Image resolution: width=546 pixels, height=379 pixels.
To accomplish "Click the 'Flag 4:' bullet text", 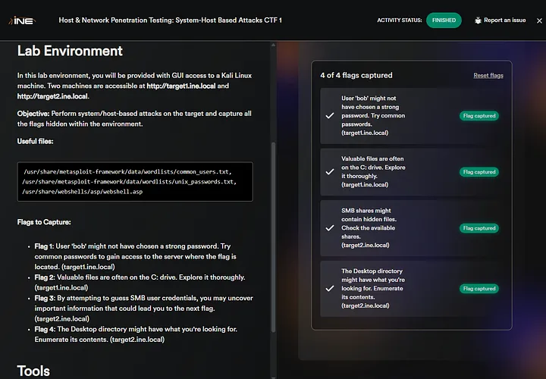I will [x=136, y=334].
